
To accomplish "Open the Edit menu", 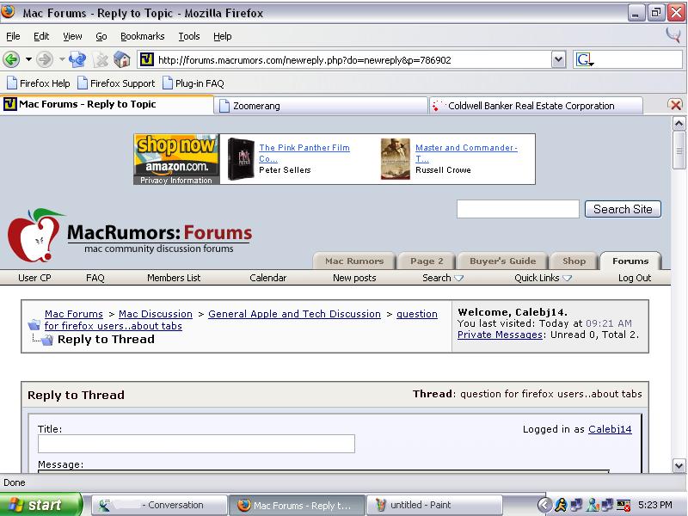I will [x=41, y=36].
